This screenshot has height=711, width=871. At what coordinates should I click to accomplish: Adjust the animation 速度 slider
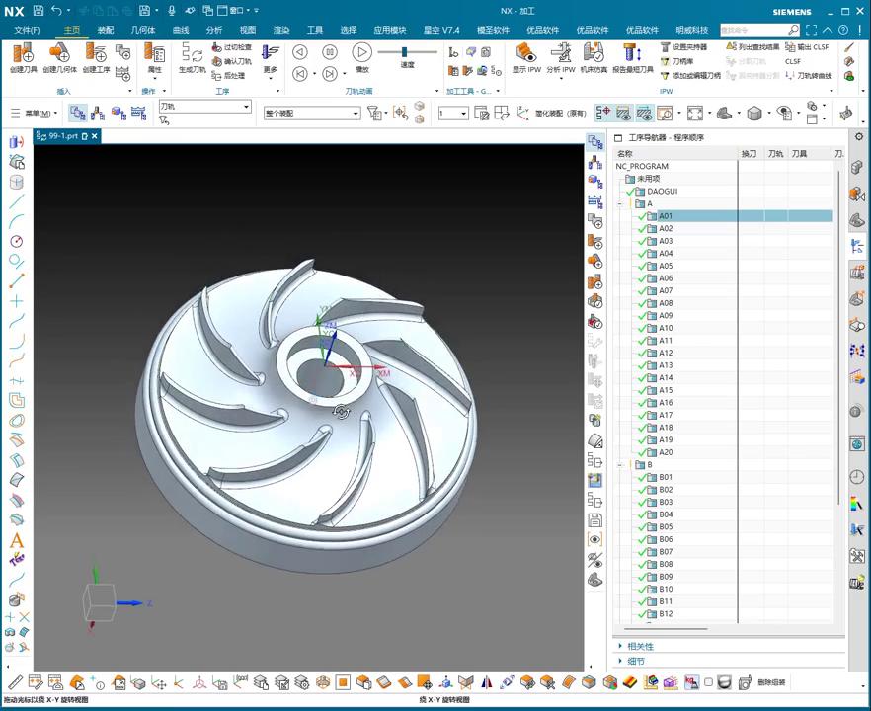tap(406, 52)
